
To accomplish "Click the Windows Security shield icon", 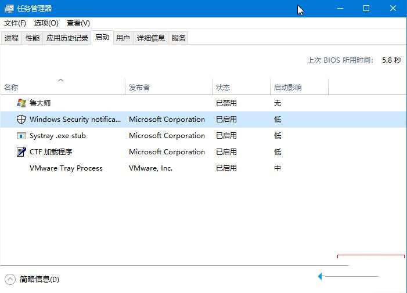I will click(21, 120).
